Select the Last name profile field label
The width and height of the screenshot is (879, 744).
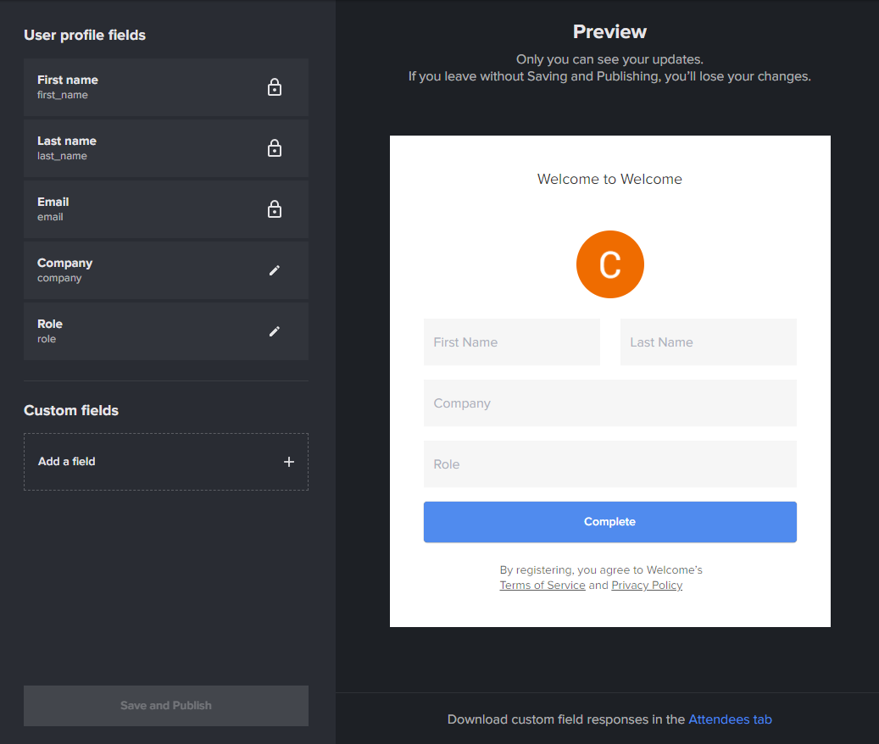pos(67,142)
